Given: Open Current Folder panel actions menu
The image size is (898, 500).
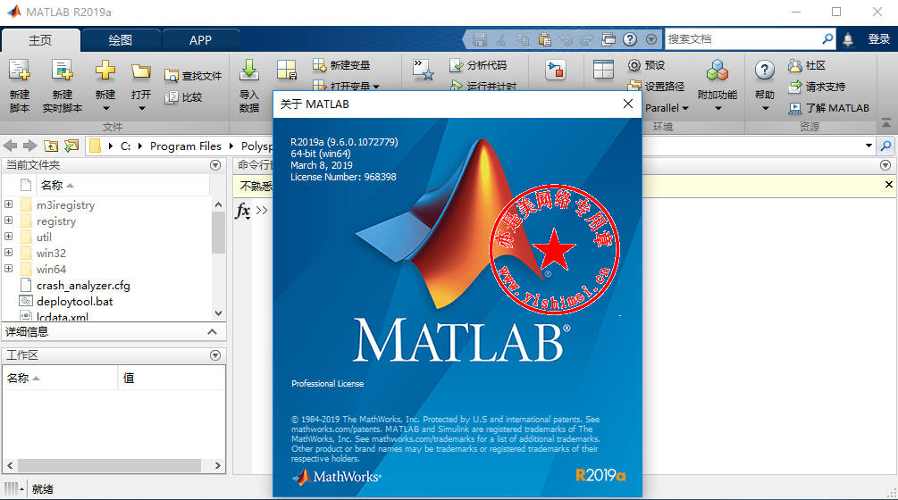Looking at the screenshot, I should (x=215, y=165).
